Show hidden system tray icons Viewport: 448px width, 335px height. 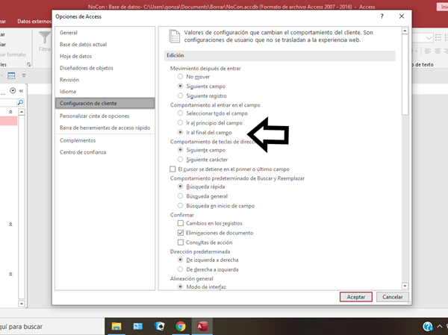440,326
